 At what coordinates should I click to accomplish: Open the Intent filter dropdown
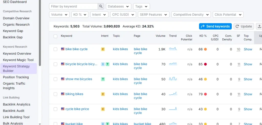[99, 15]
